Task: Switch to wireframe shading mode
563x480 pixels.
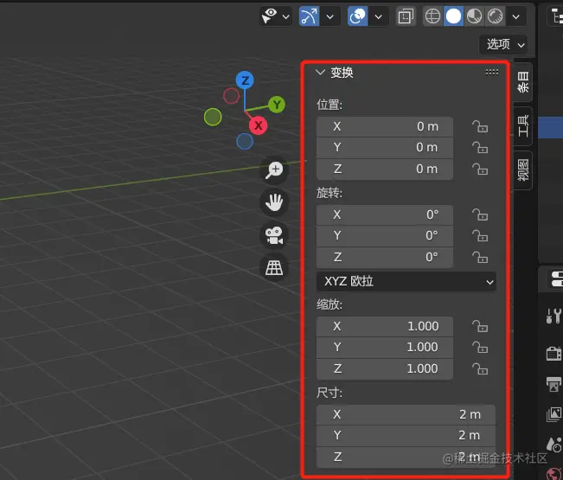Action: [432, 16]
